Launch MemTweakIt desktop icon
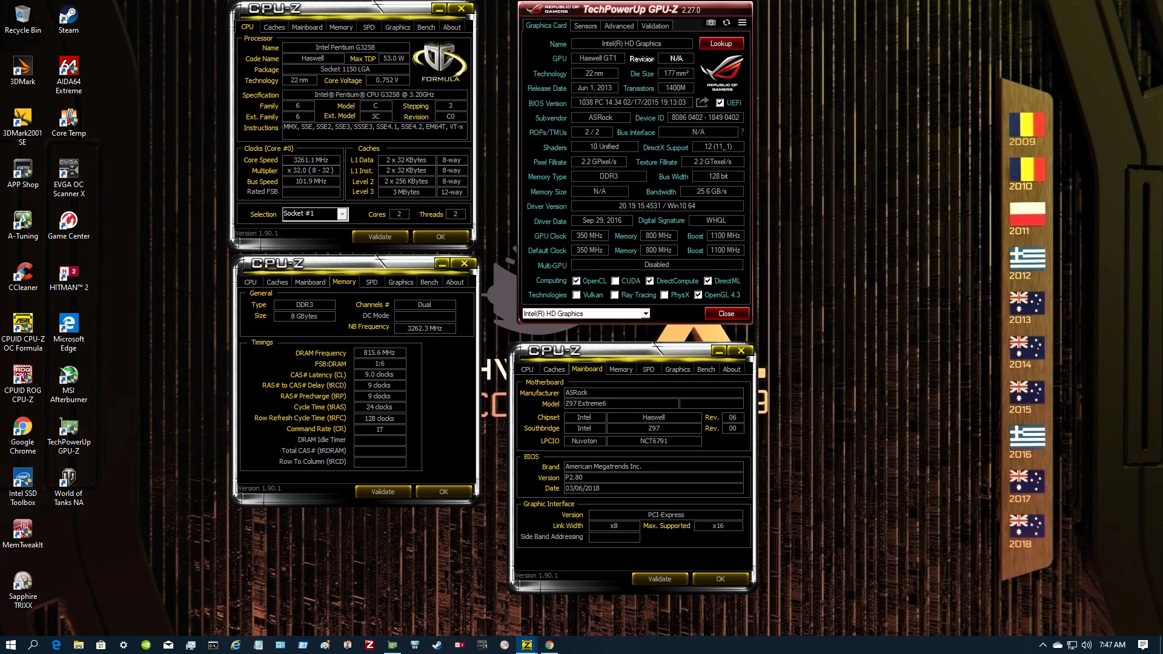Image resolution: width=1163 pixels, height=654 pixels. tap(22, 535)
